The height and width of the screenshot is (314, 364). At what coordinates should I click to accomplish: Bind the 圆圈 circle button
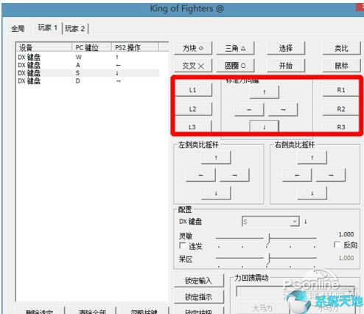click(235, 66)
